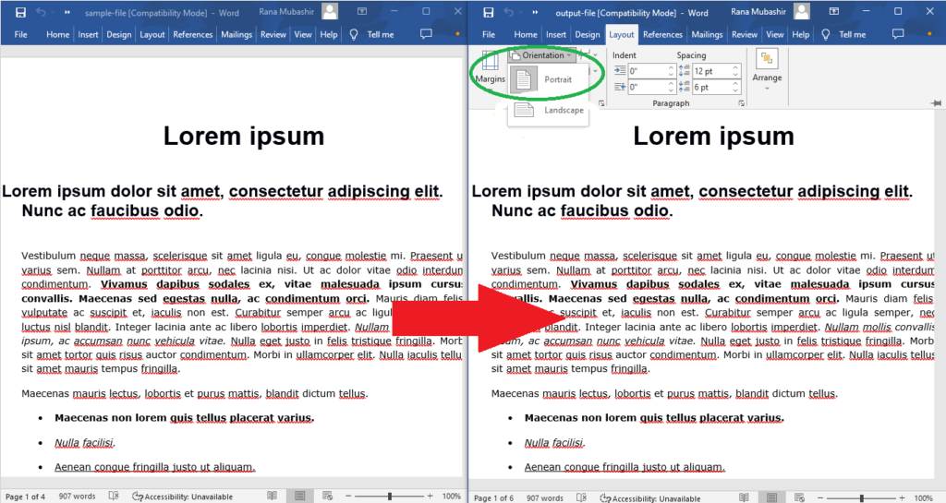
Task: Open the Paragraph settings dialog launcher
Action: tap(741, 104)
